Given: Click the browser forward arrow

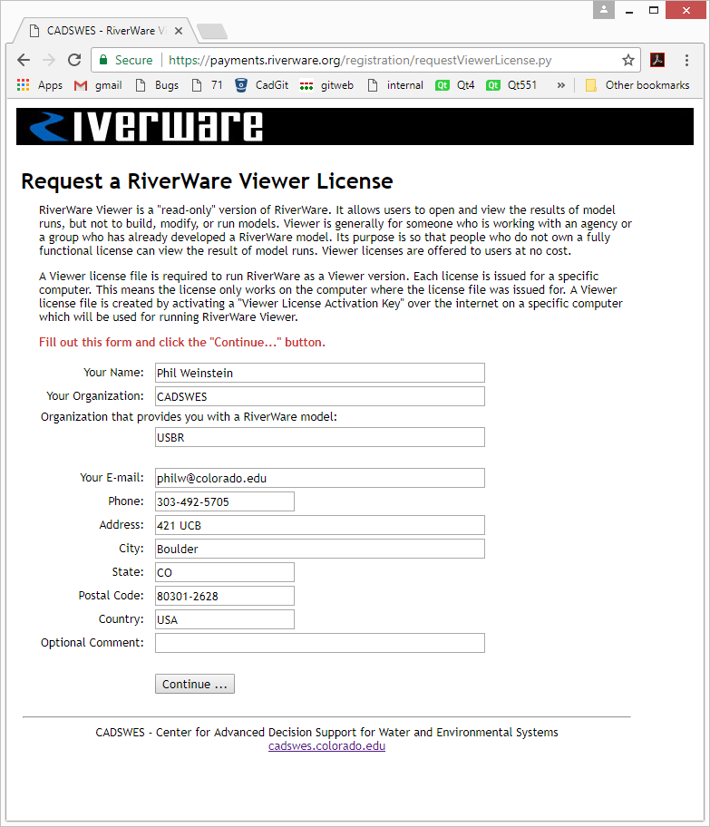Looking at the screenshot, I should coord(49,60).
